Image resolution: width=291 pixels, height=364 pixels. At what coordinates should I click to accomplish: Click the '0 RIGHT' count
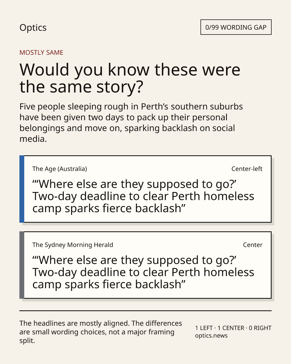[260, 328]
